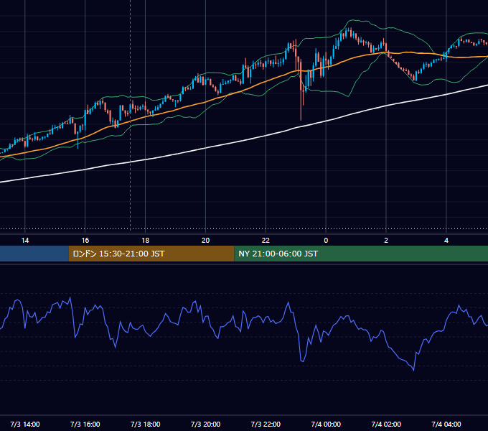The image size is (488, 431).
Task: Click the '18' hour label on the chart axis
Action: (146, 241)
